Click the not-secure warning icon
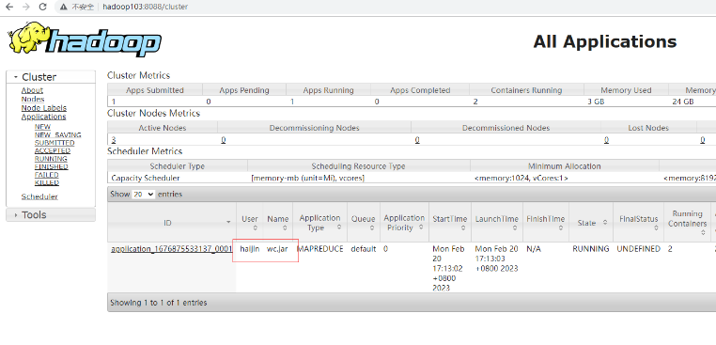Viewport: 716px width, 345px height. 64,7
